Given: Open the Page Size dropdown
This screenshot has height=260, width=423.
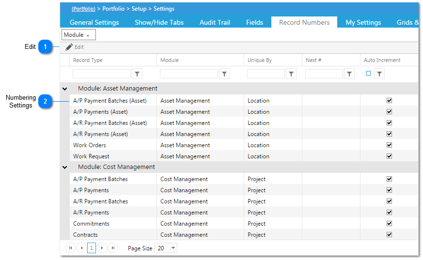Looking at the screenshot, I should [173, 248].
